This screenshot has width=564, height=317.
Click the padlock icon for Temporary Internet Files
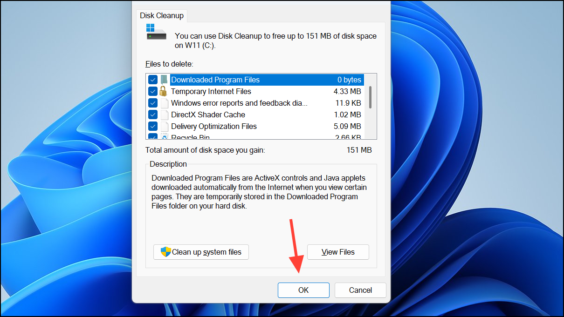[x=163, y=91]
